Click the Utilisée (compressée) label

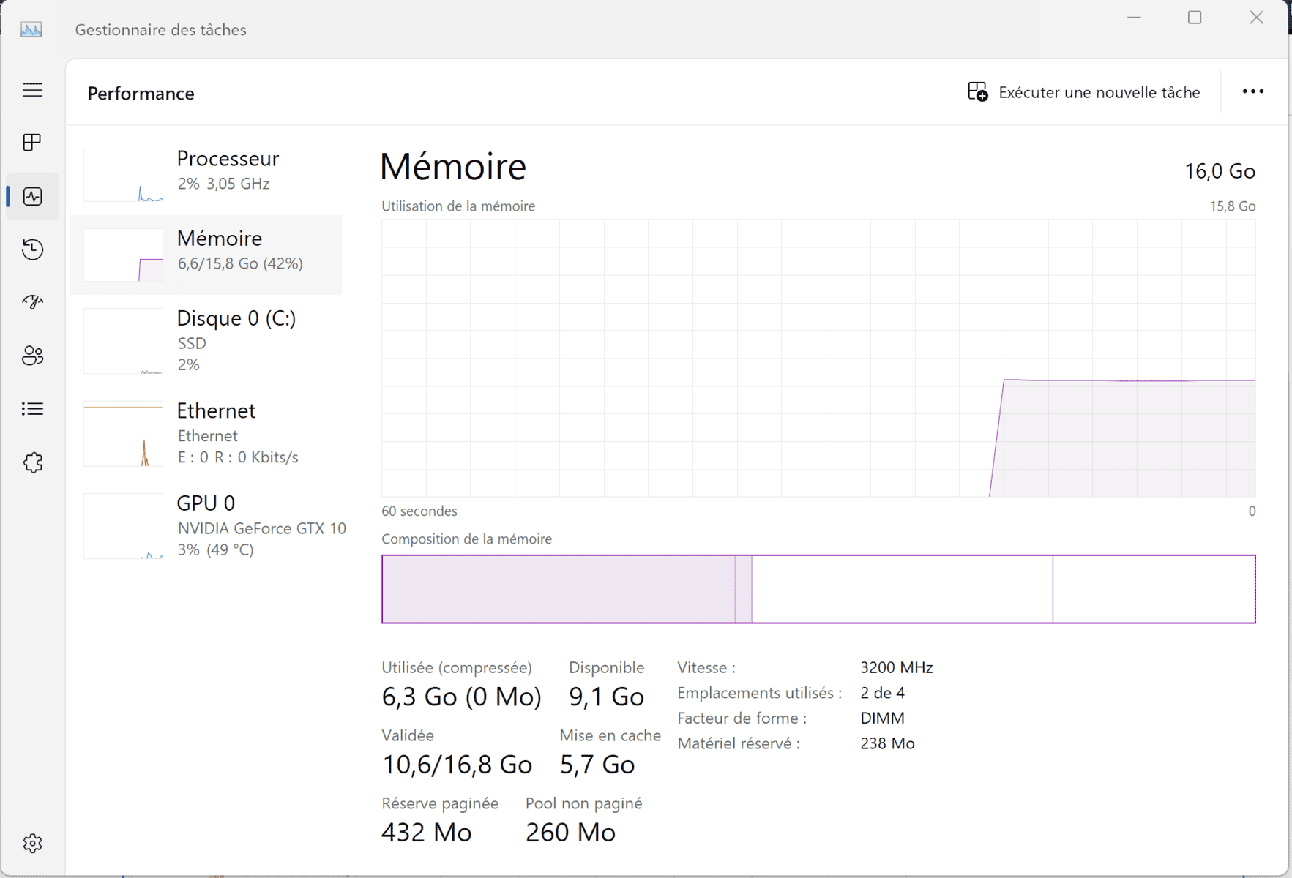[457, 667]
